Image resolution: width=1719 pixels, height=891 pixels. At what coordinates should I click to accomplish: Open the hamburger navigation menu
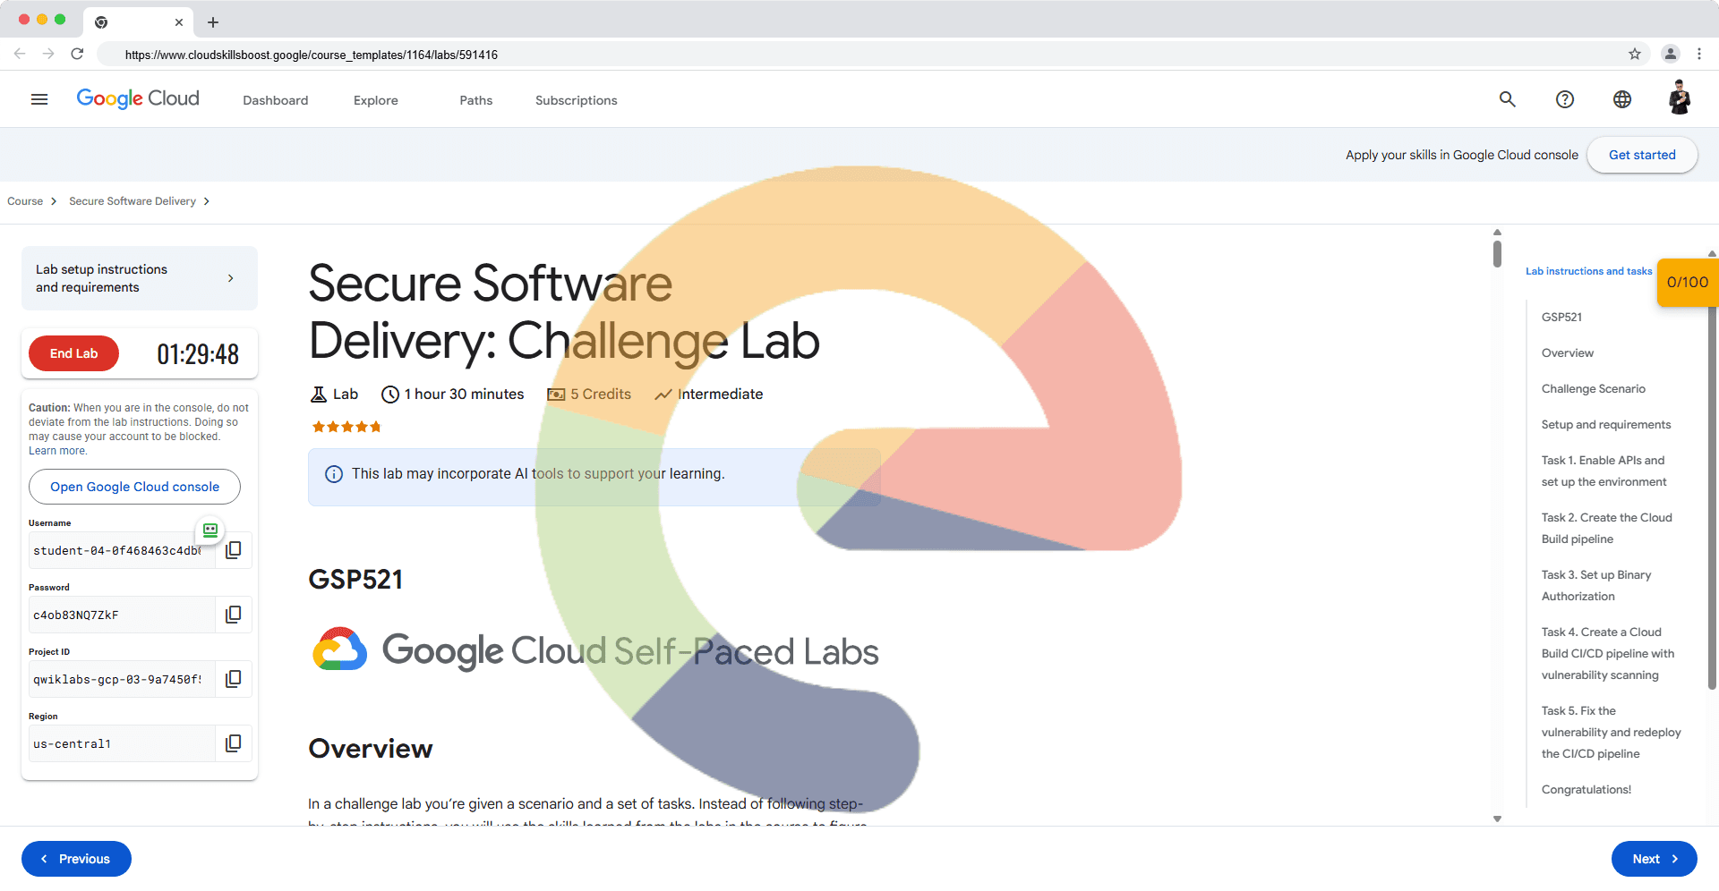[x=39, y=99]
